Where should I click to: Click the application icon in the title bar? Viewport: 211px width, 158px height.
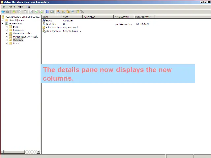2,2
